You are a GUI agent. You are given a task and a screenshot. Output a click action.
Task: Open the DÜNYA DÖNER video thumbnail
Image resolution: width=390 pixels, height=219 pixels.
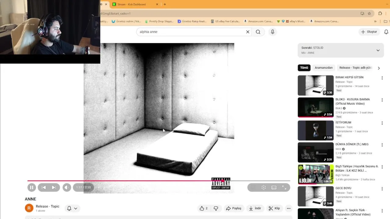coord(316,152)
